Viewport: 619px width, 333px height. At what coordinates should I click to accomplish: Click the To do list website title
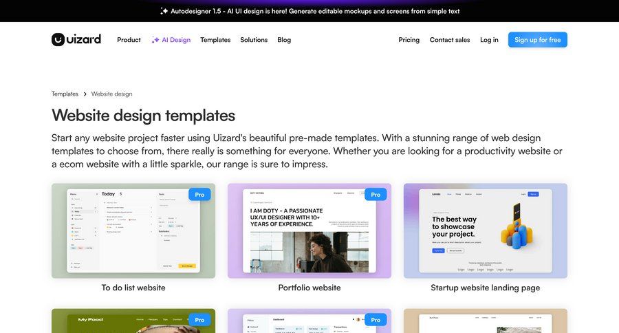pos(133,288)
